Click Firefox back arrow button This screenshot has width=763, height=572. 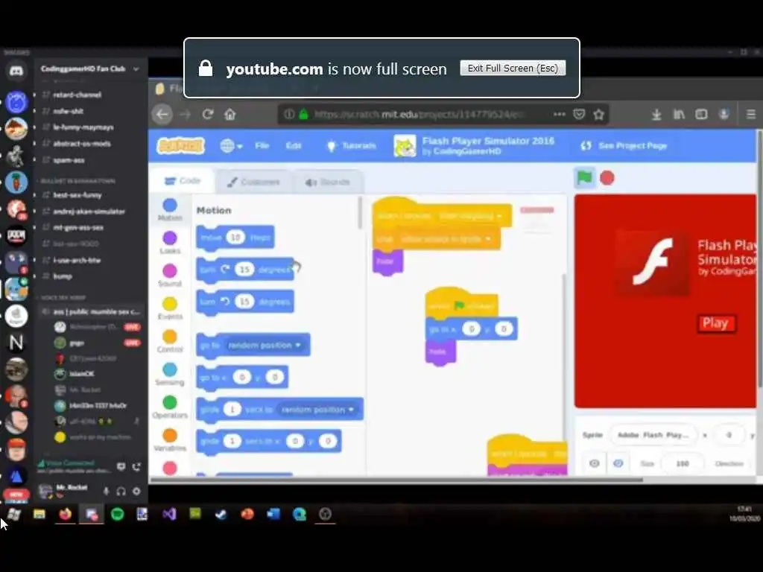click(x=162, y=114)
